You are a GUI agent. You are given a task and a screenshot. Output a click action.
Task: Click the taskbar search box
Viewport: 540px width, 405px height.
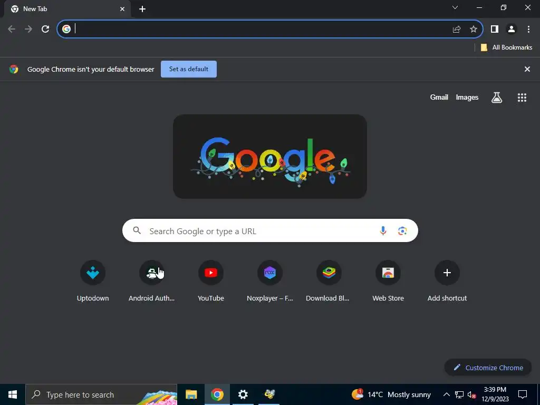click(x=101, y=394)
